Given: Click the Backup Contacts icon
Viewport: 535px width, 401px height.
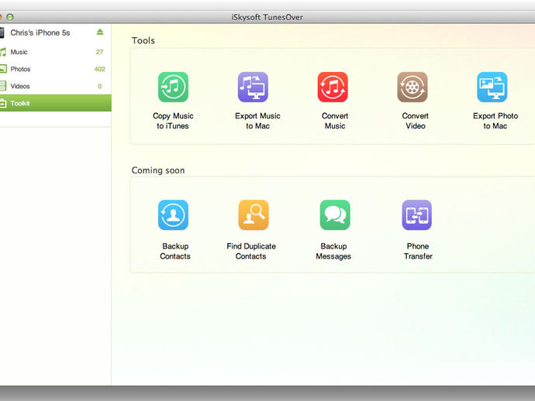Looking at the screenshot, I should point(173,215).
